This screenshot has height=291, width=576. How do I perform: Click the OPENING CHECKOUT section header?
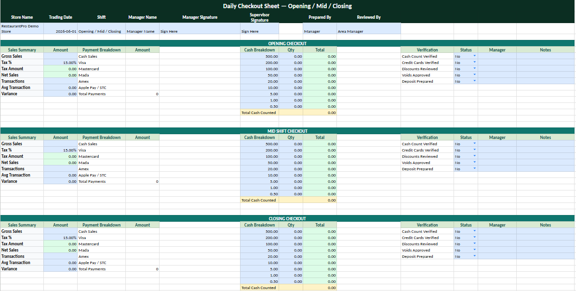click(287, 43)
